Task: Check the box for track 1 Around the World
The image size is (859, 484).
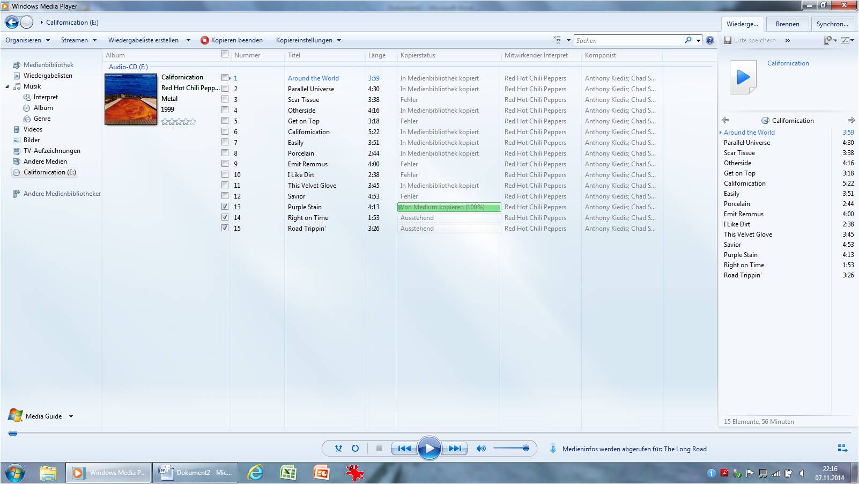Action: tap(225, 78)
